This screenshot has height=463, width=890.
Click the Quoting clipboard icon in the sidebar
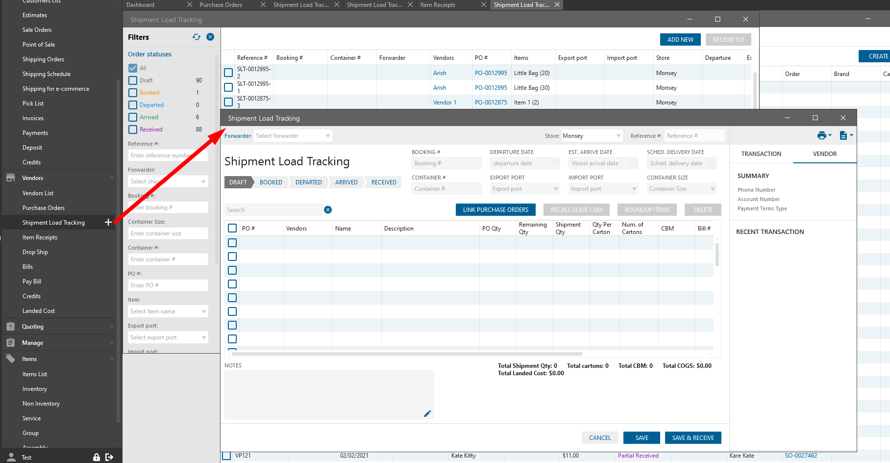(10, 326)
